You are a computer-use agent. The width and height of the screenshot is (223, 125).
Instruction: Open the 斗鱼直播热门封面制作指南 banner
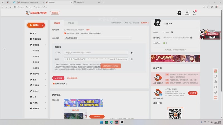click(x=83, y=103)
